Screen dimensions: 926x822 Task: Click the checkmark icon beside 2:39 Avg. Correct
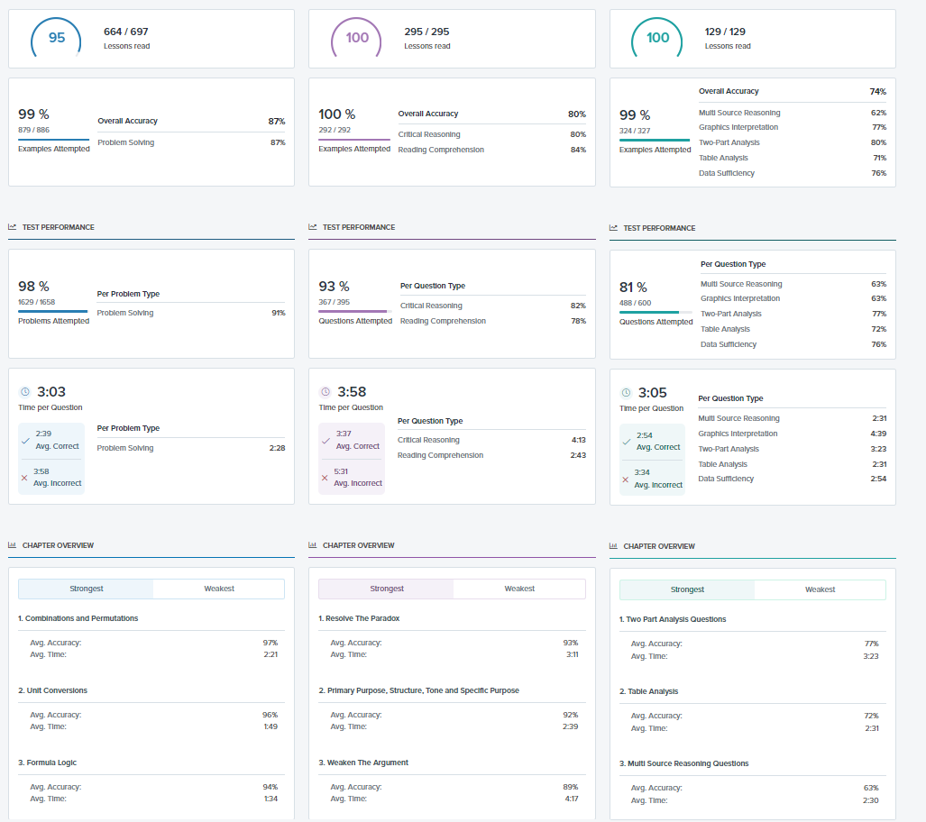click(x=24, y=440)
